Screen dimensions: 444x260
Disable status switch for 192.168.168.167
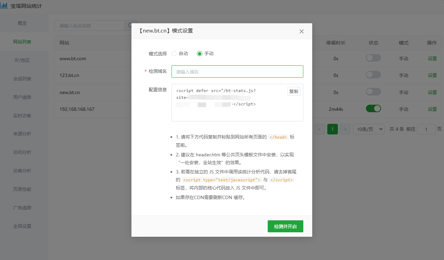[373, 108]
